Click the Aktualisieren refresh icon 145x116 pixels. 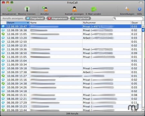(x=9, y=9)
